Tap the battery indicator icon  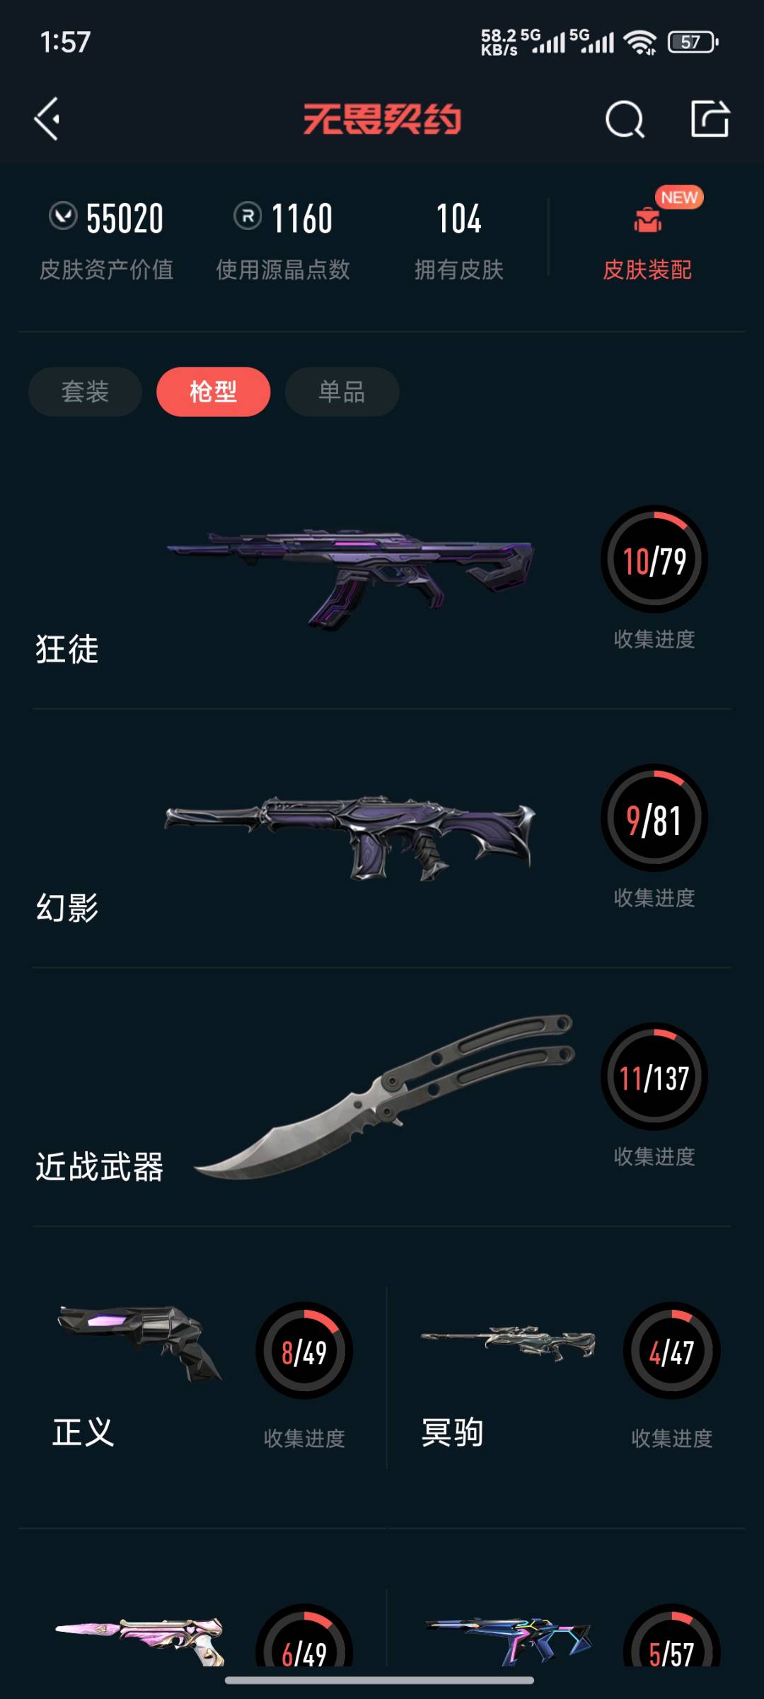tap(693, 42)
